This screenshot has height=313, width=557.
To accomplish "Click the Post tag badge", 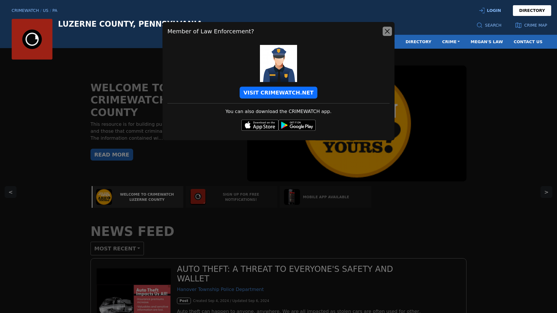I will tap(184, 301).
